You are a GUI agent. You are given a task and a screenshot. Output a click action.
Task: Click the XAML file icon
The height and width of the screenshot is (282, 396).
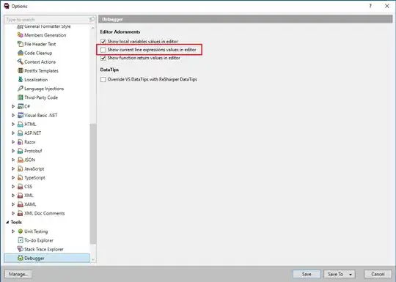pyautogui.click(x=21, y=204)
